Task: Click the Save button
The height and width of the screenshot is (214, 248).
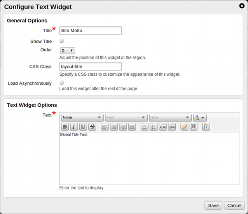Action: pos(213,205)
